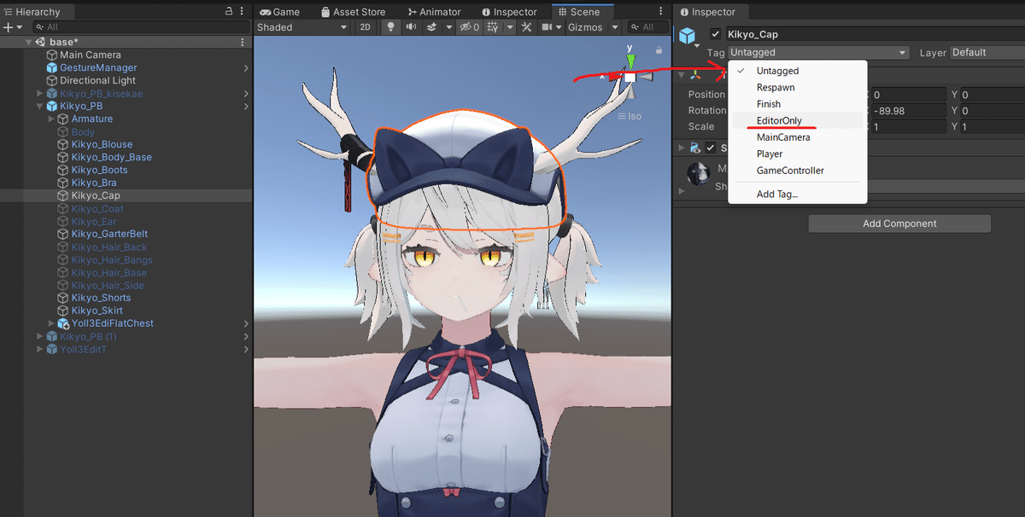Open the effects dropdown arrow beside skybox icon

click(448, 27)
